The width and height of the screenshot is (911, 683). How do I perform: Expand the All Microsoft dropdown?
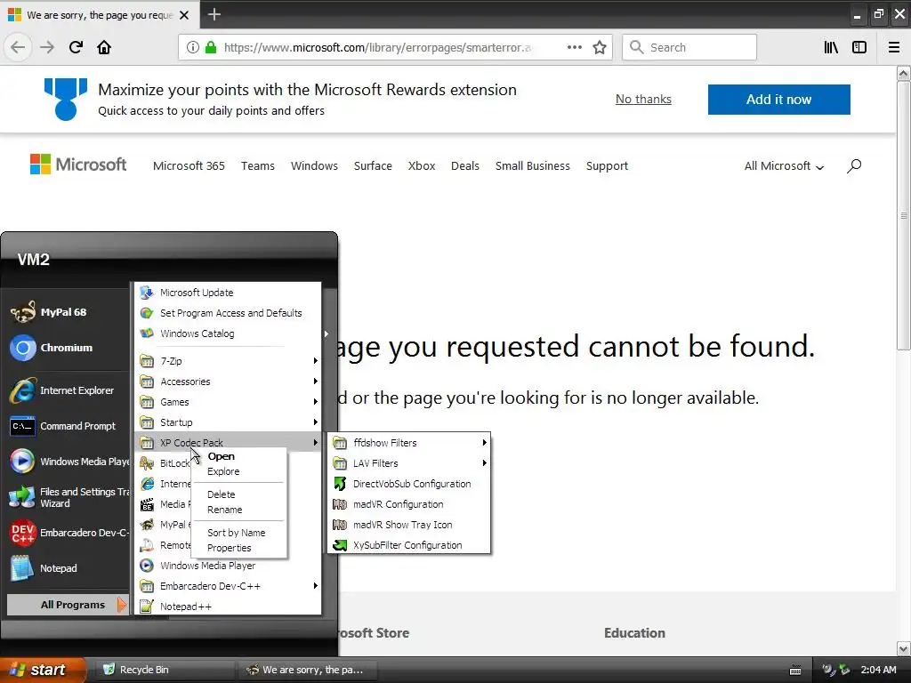pos(784,166)
